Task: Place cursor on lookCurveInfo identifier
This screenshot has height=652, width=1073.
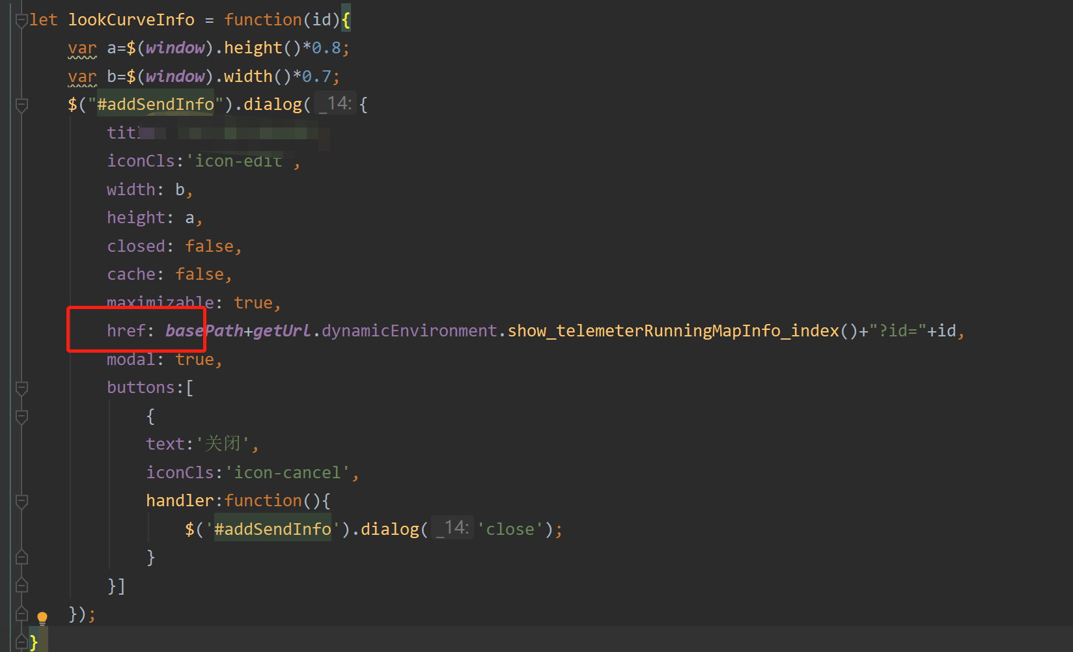Action: (132, 20)
